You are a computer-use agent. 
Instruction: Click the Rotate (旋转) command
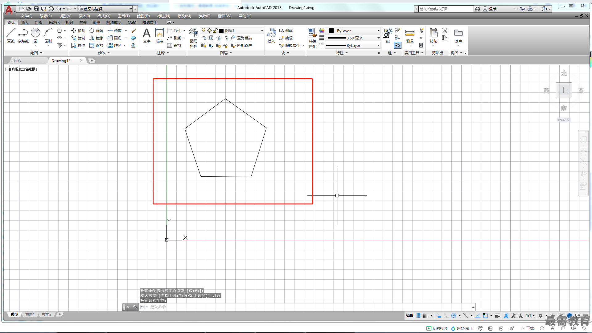click(96, 31)
